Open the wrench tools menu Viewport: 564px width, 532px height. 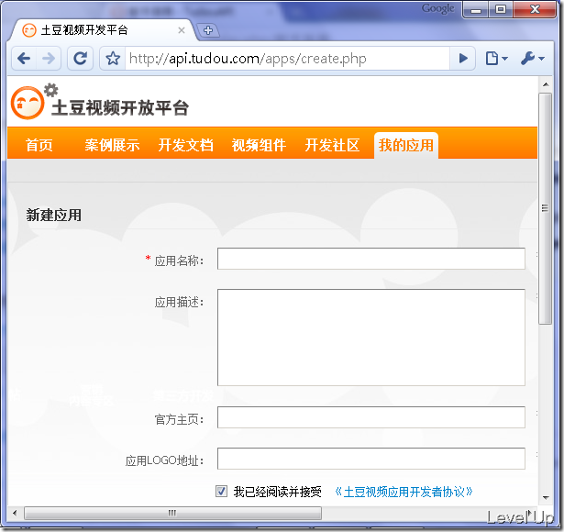(533, 59)
